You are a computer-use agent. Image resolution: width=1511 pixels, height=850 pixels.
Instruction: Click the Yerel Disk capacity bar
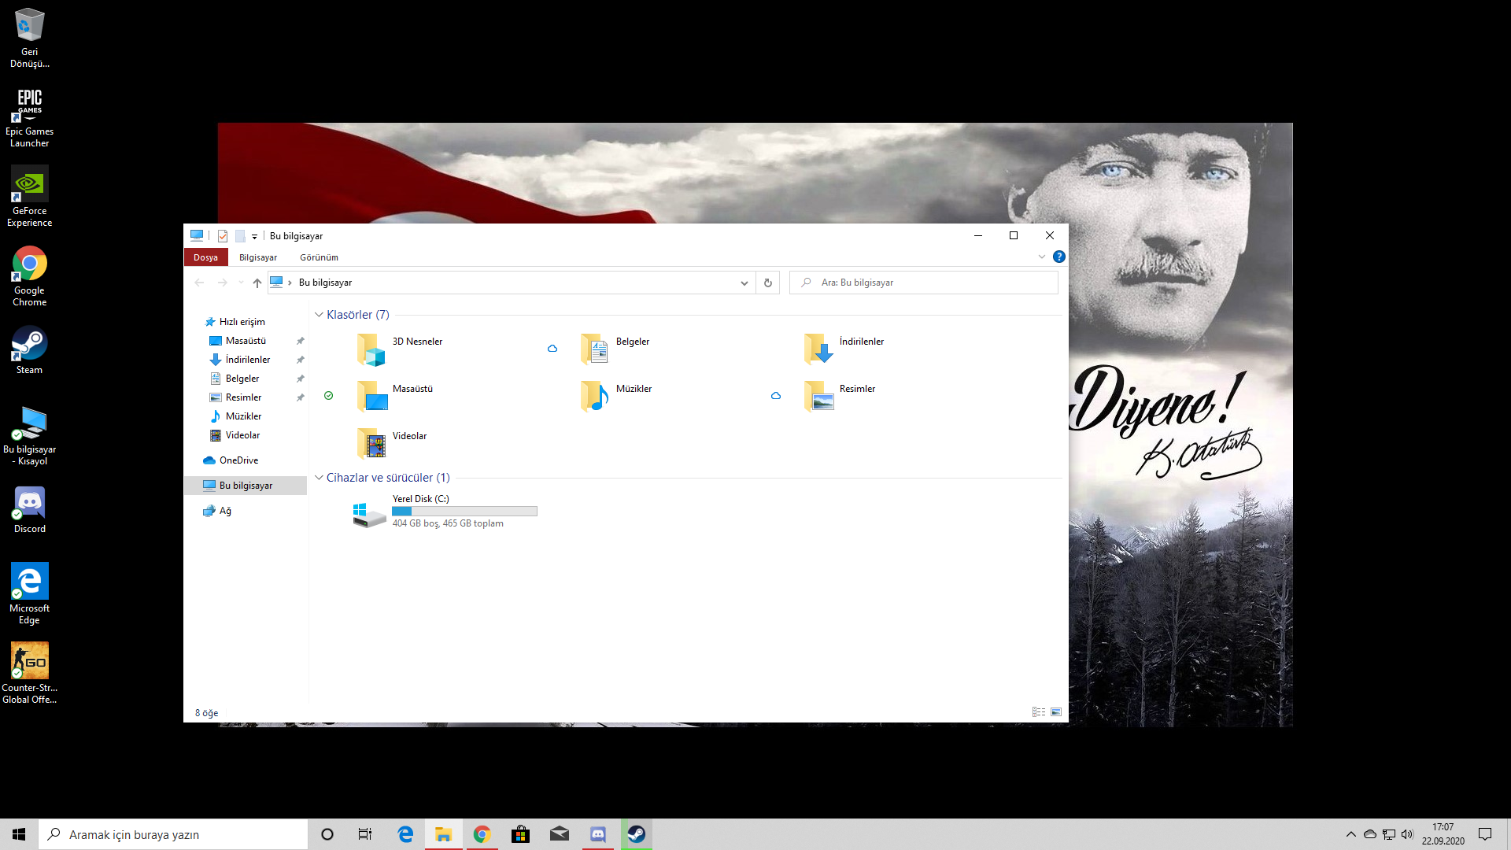click(x=464, y=512)
